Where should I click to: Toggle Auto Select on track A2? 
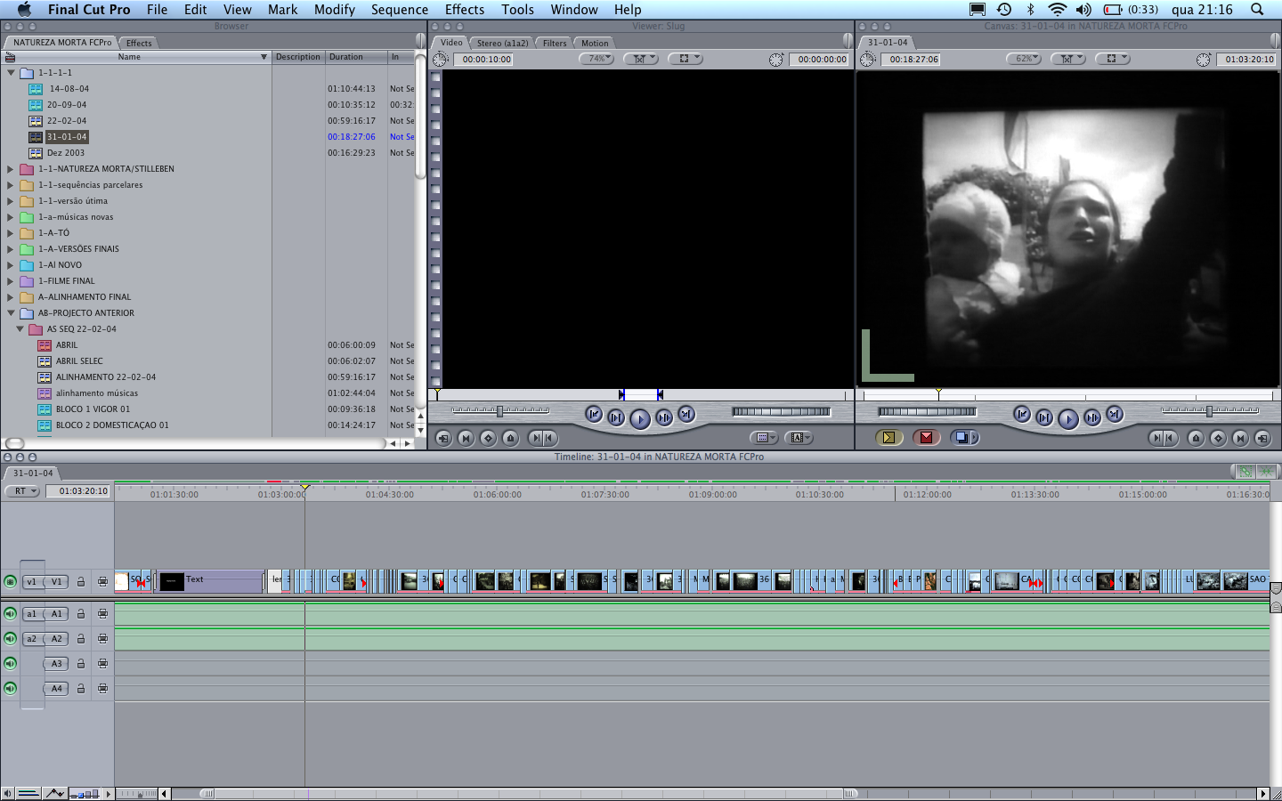point(102,638)
